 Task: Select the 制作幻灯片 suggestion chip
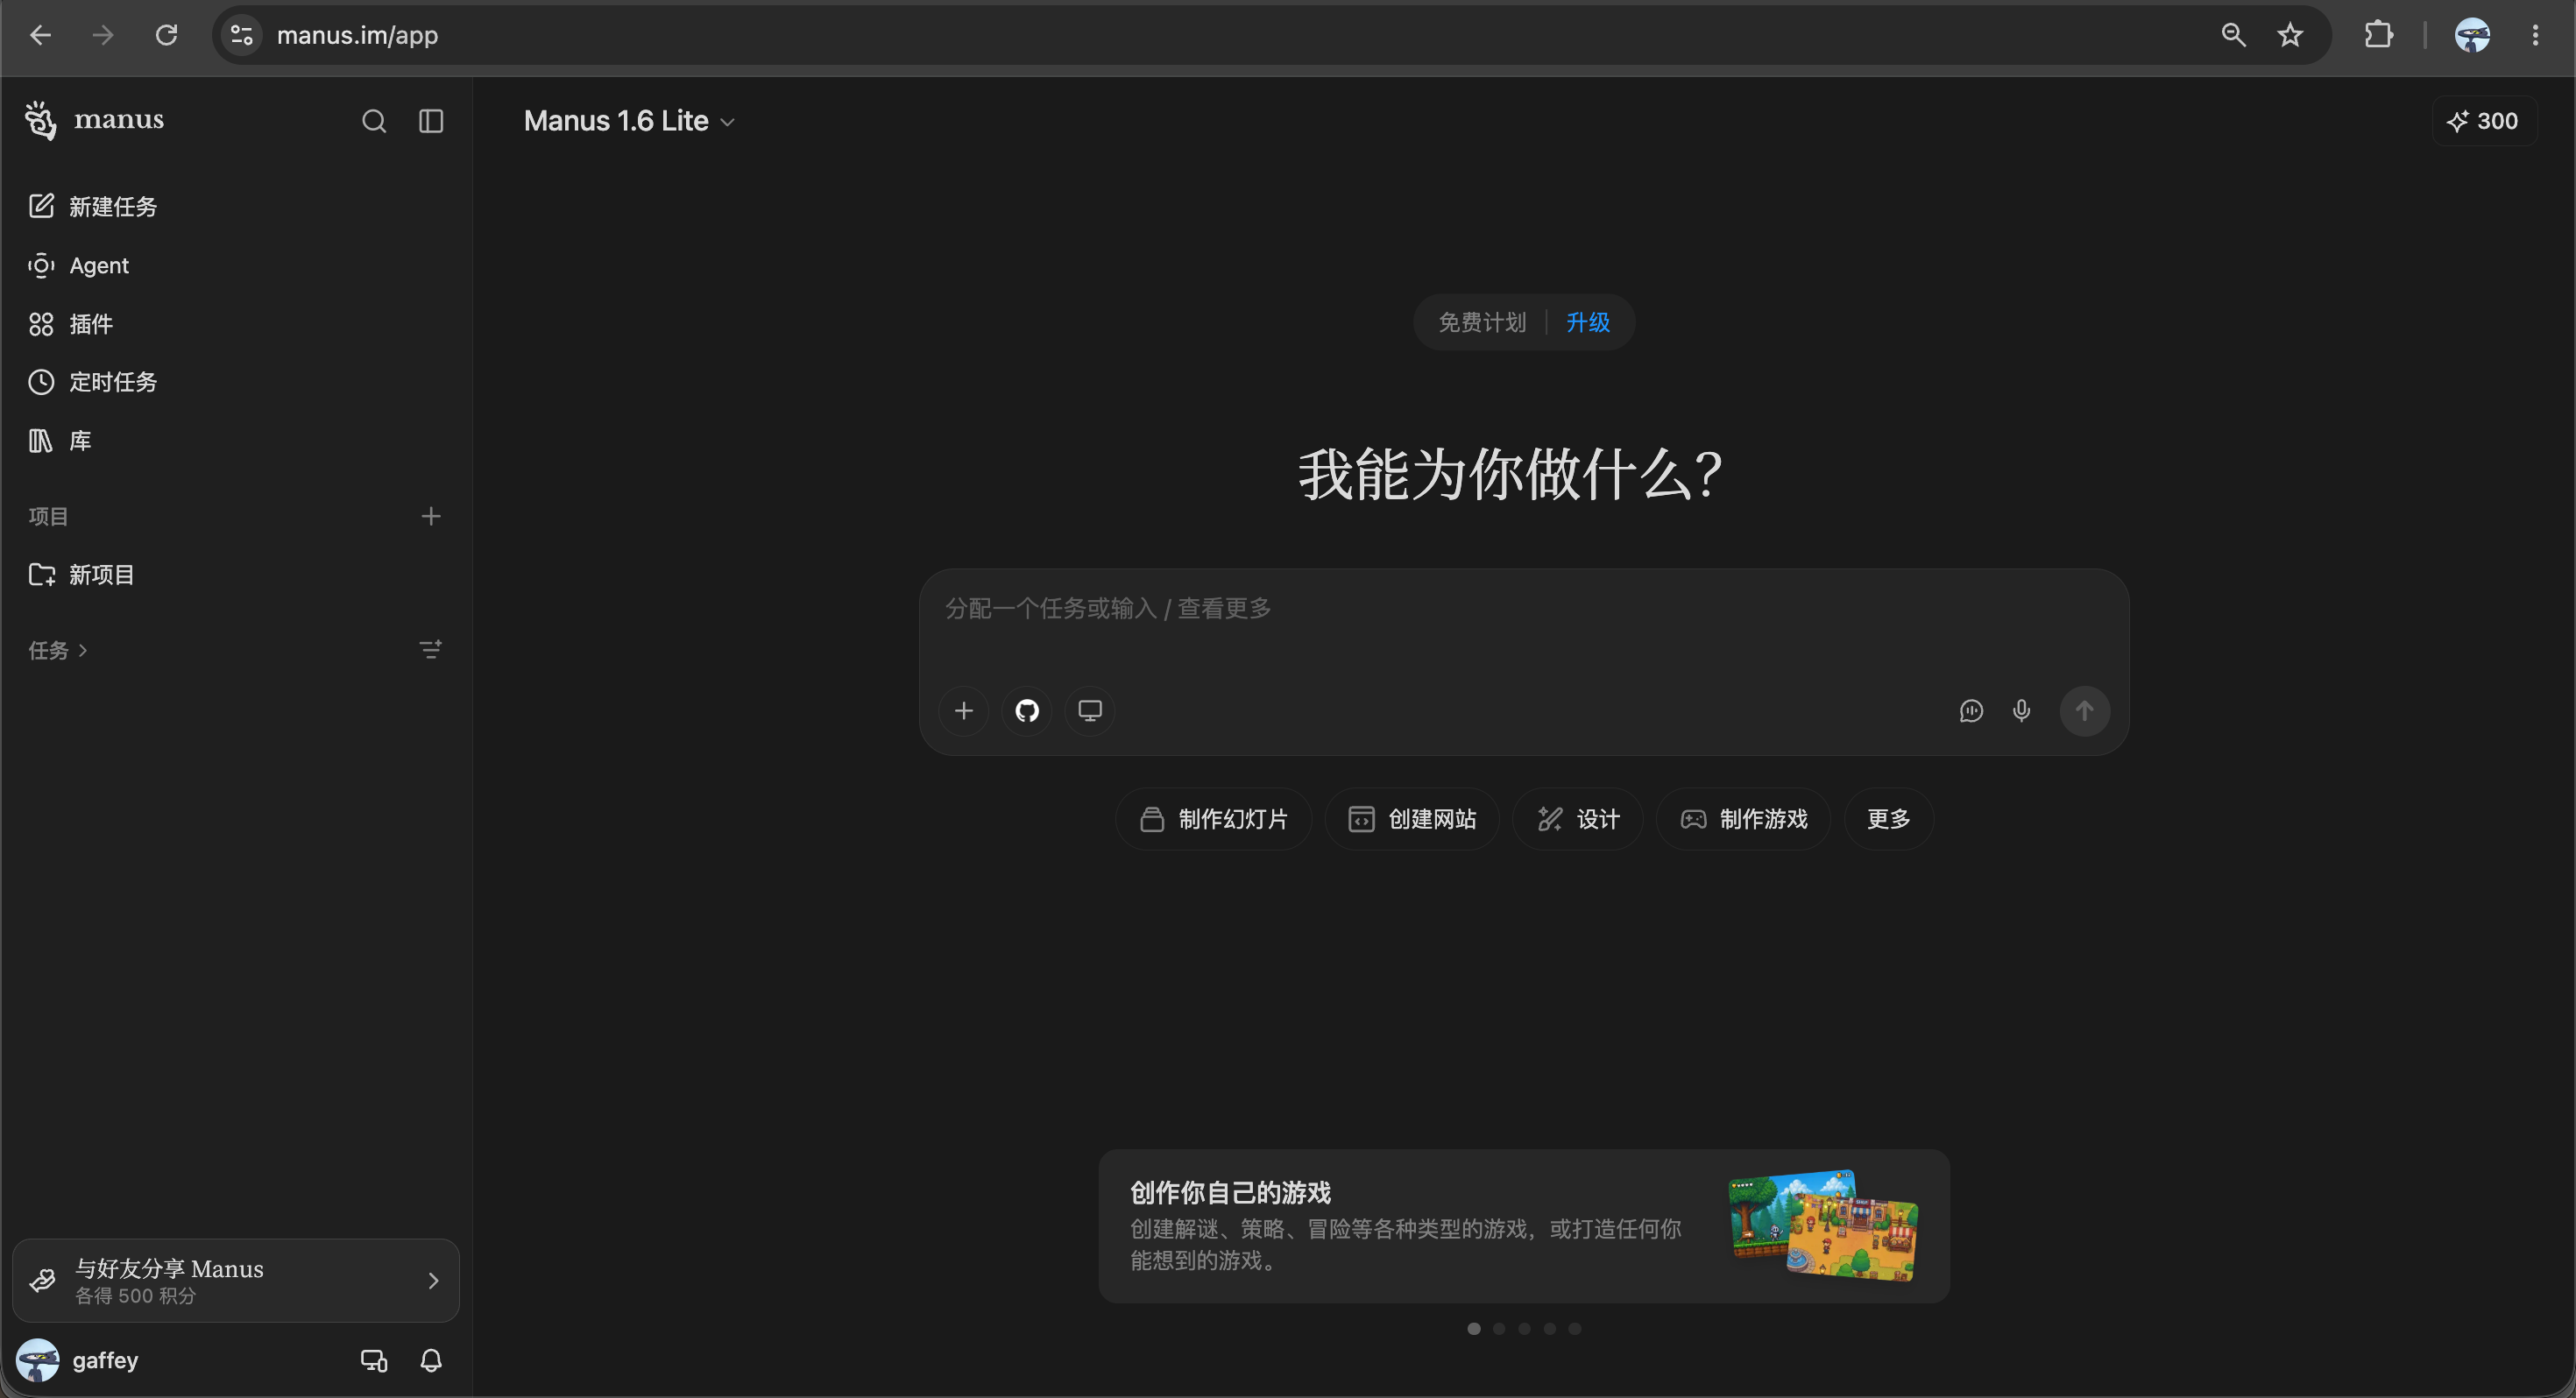pyautogui.click(x=1214, y=820)
